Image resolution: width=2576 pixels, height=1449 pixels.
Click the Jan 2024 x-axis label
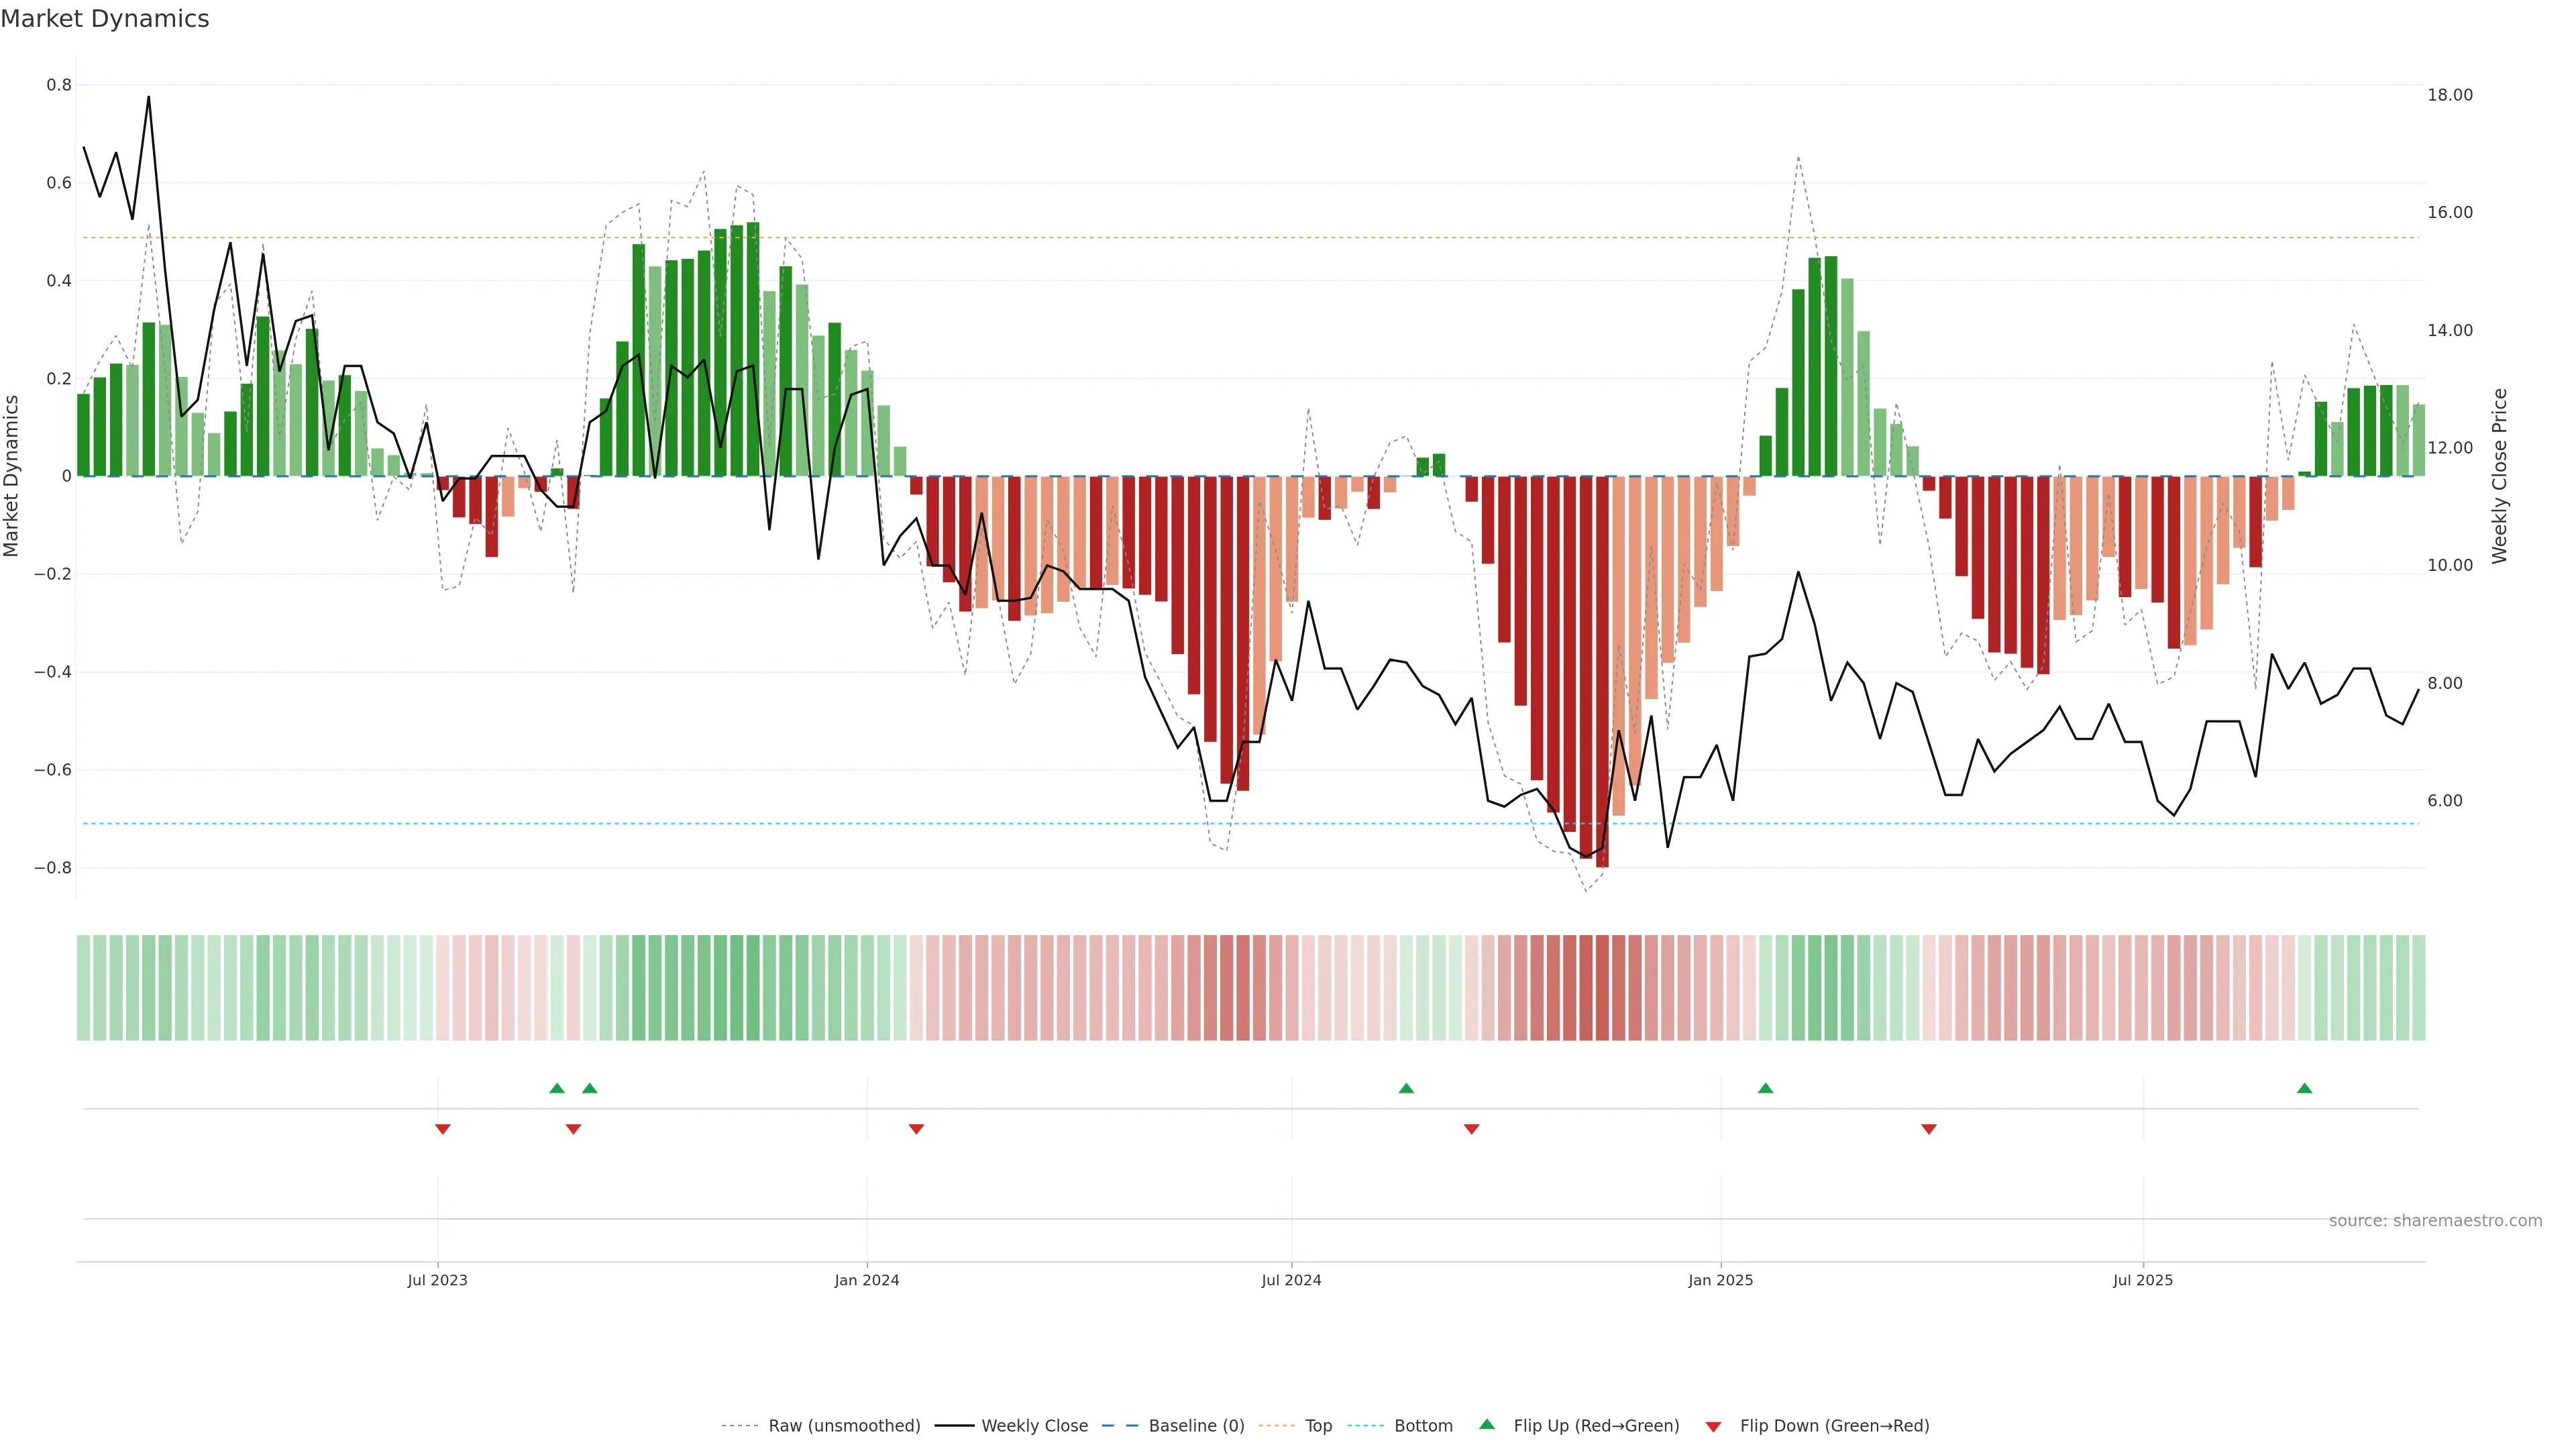click(x=867, y=1280)
